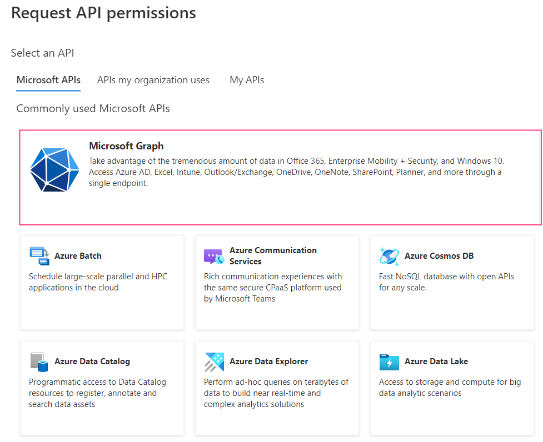Open the APIs my organization uses tab
This screenshot has width=543, height=442.
[x=153, y=80]
